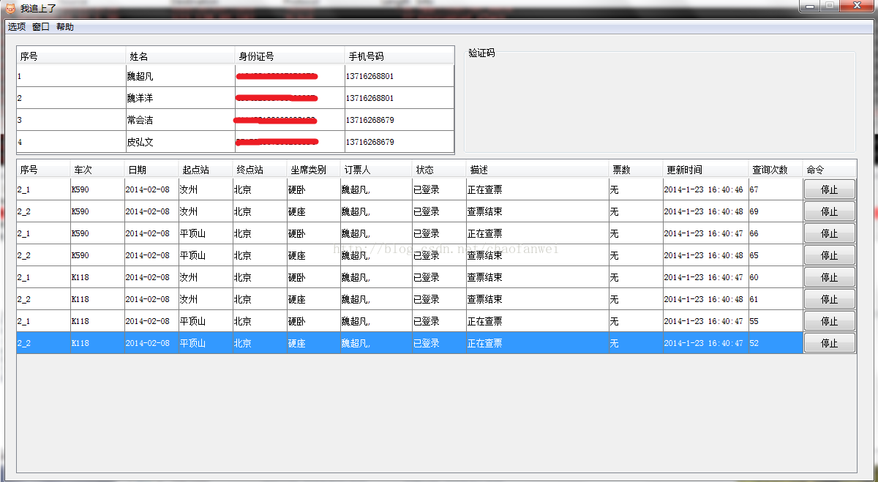This screenshot has height=482, width=878.
Task: Click 停止 for K590 汝州 硬座 row
Action: click(829, 211)
